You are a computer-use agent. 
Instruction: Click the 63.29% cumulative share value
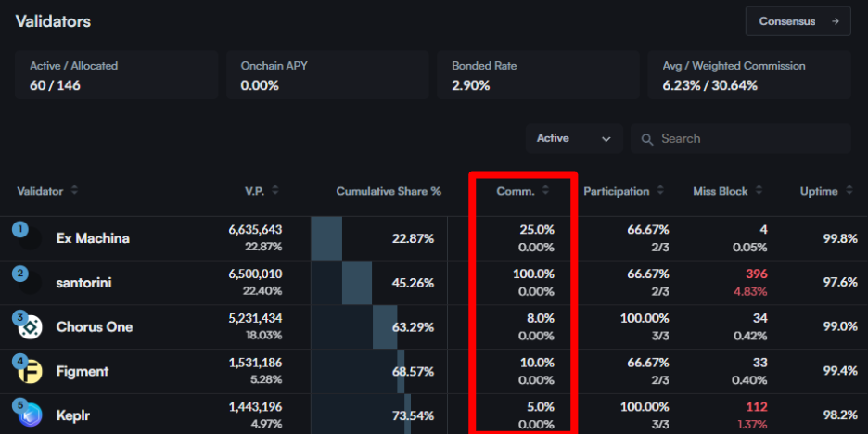click(x=413, y=327)
